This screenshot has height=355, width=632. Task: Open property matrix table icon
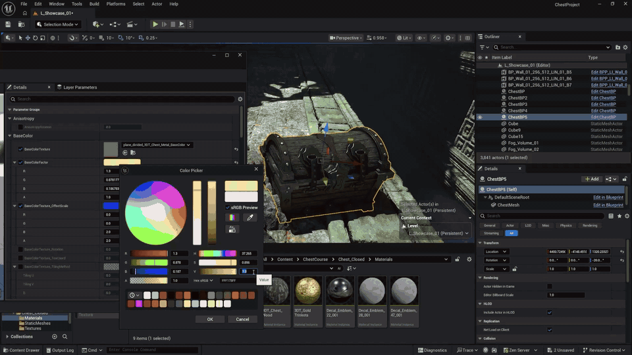click(x=611, y=216)
